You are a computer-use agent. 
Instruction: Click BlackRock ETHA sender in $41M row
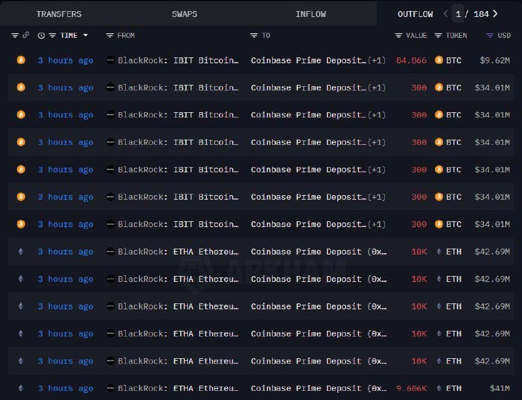coord(178,388)
